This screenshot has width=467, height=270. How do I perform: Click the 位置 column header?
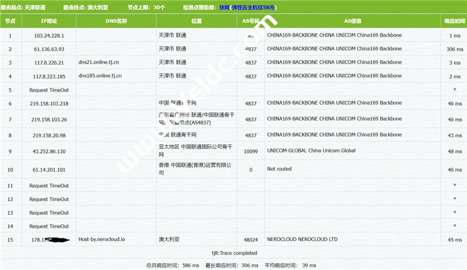click(196, 21)
